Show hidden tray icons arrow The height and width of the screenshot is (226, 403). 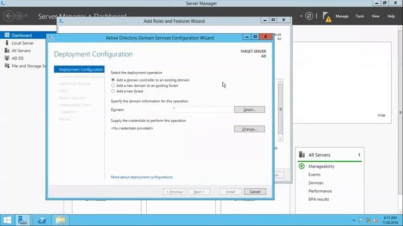(x=354, y=220)
